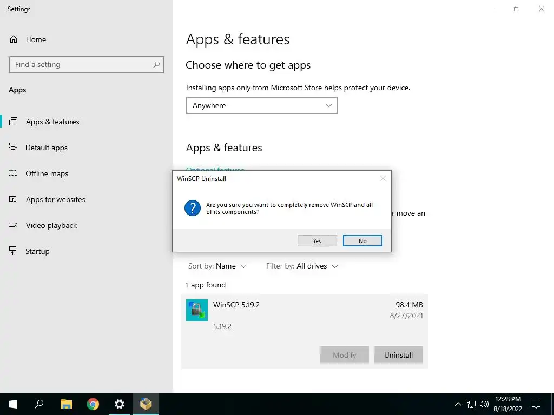
Task: Click the 8/27/2021 install date
Action: [406, 316]
